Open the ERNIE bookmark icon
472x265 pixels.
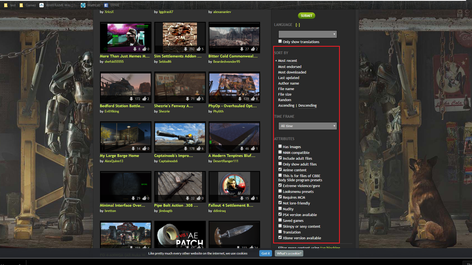click(106, 5)
